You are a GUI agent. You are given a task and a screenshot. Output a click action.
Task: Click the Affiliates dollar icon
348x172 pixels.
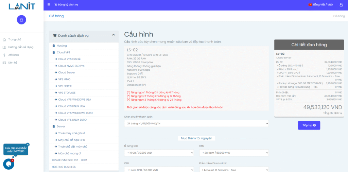pyautogui.click(x=4, y=55)
